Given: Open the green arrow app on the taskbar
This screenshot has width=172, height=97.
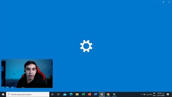Looking at the screenshot, I should [114, 94].
